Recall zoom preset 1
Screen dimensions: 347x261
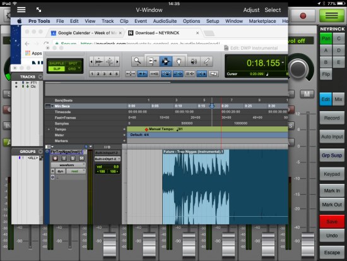pyautogui.click(x=92, y=74)
